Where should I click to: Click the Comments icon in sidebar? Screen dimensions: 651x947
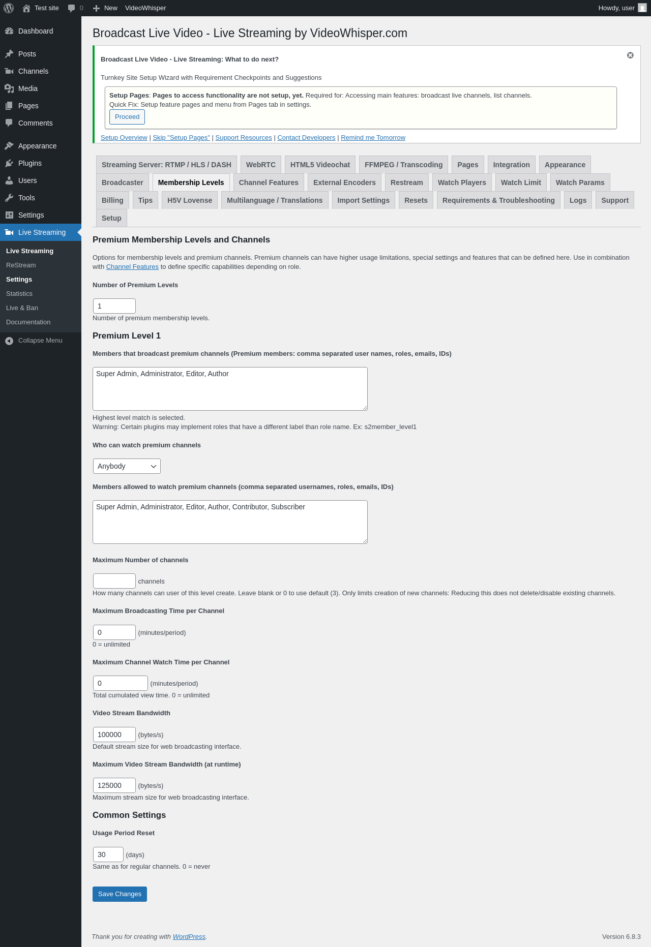click(x=9, y=123)
